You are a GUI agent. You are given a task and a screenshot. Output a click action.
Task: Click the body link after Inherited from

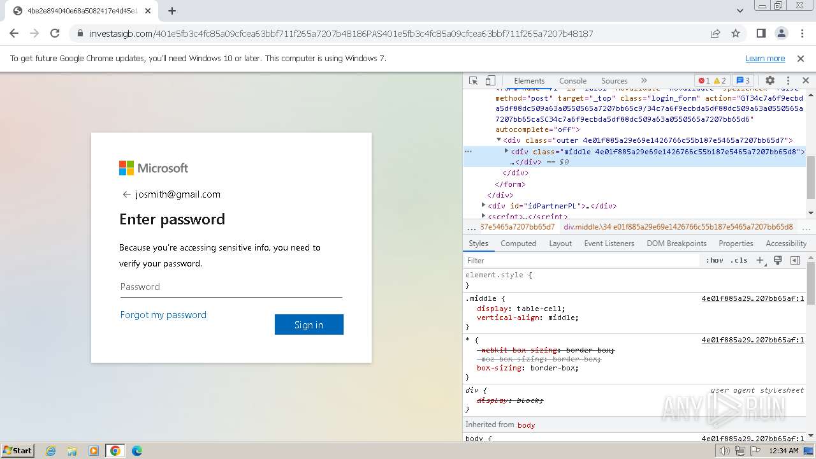527,425
